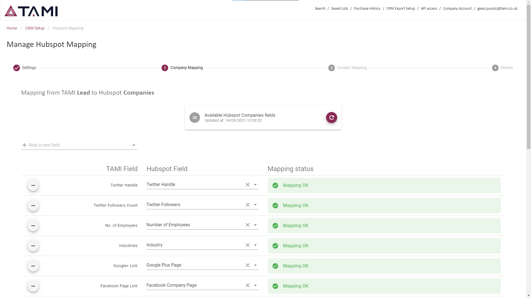
Task: Click the CRM Setup breadcrumb link
Action: (35, 28)
